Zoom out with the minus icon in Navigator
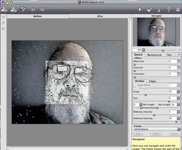Viewport: 182px width, 150px height. [x=147, y=50]
